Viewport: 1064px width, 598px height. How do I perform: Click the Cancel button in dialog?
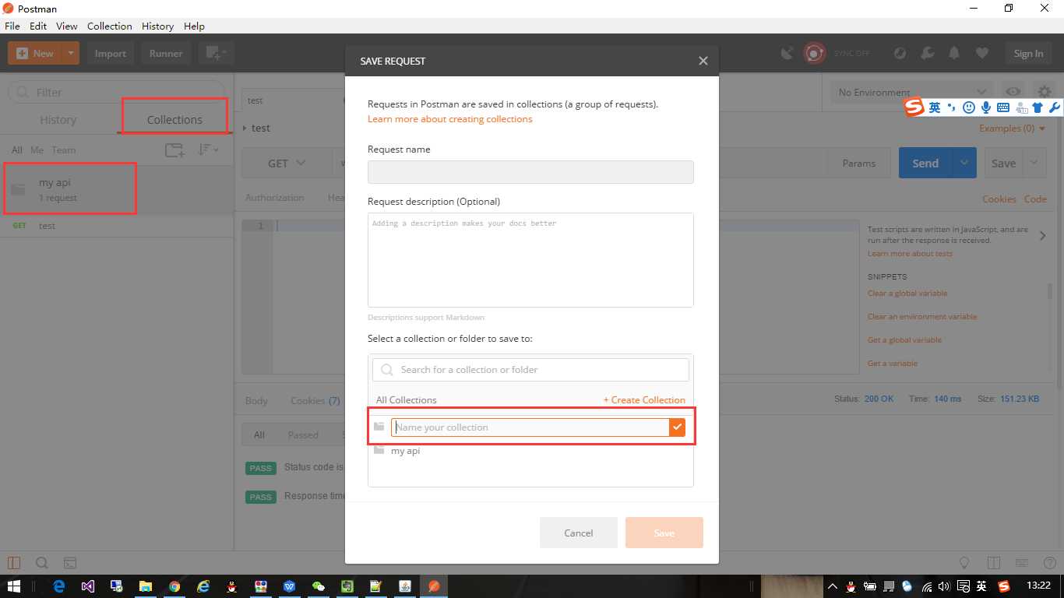coord(579,533)
